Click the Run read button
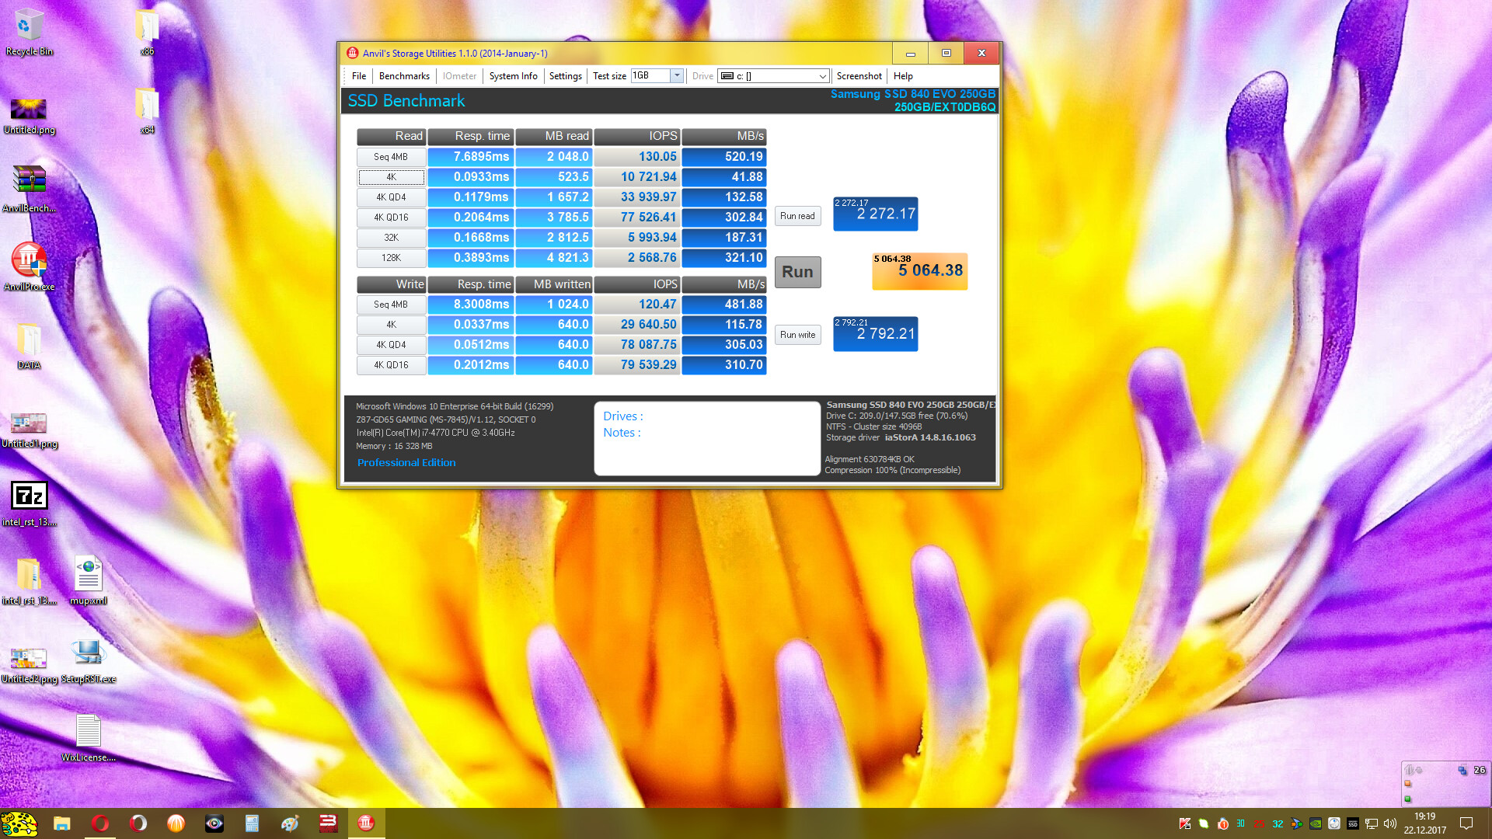Viewport: 1492px width, 839px height. [797, 216]
